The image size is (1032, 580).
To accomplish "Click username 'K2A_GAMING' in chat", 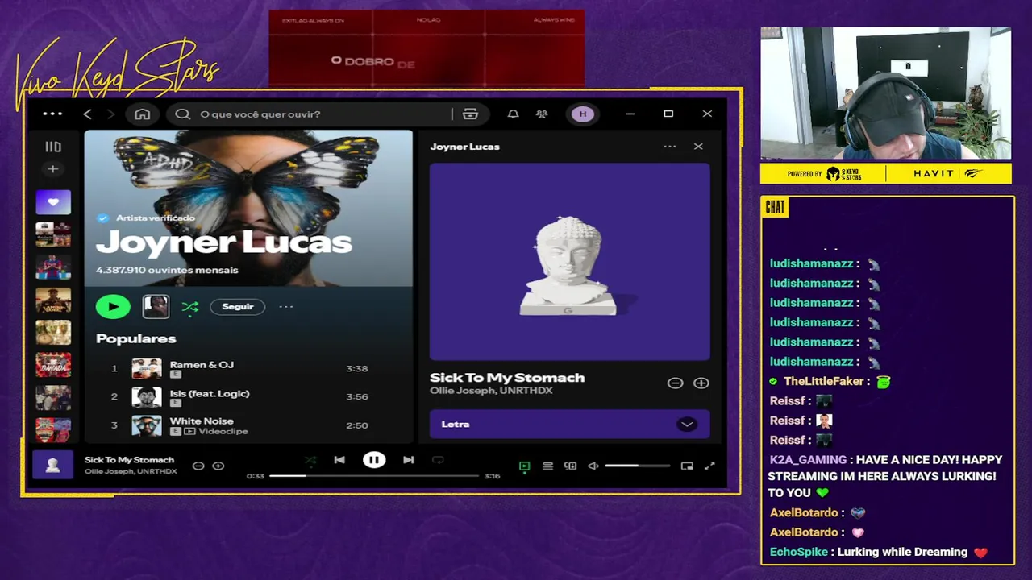I will (x=808, y=460).
